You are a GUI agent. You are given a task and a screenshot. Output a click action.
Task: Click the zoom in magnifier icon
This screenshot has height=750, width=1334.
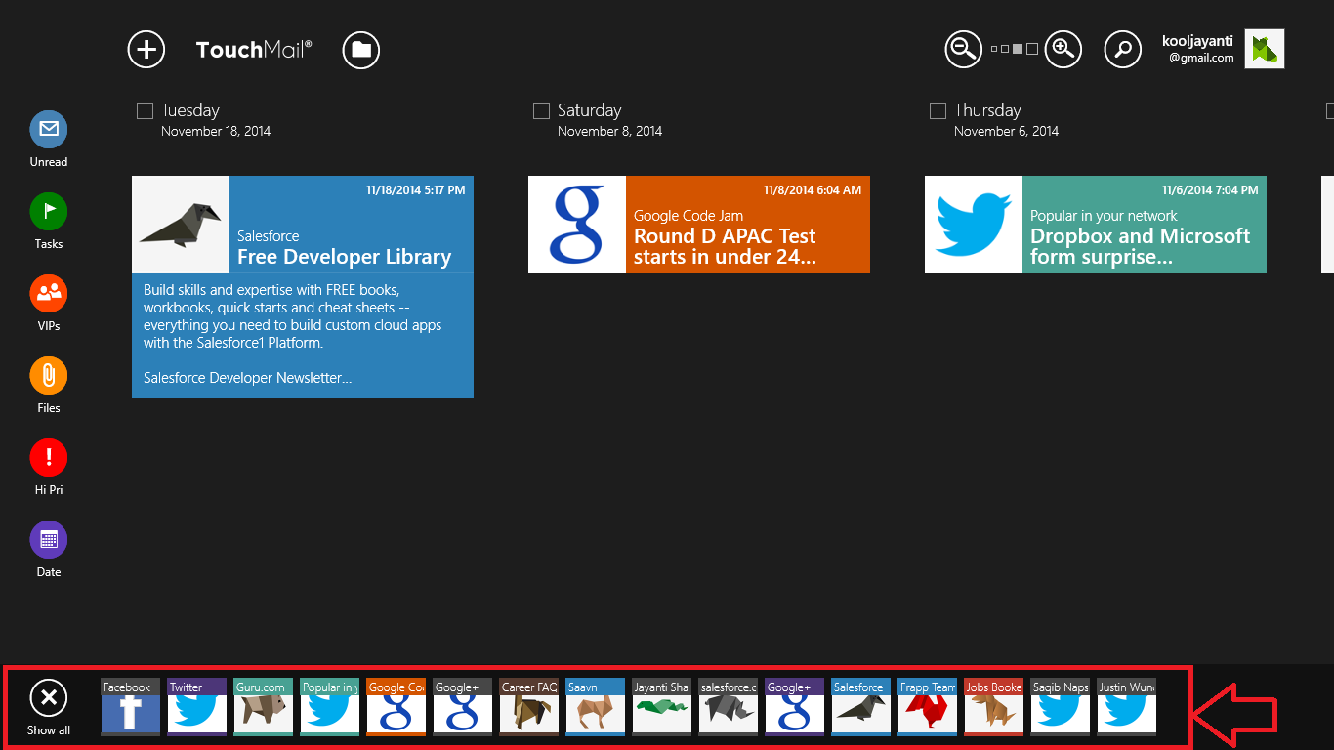[x=1063, y=49]
